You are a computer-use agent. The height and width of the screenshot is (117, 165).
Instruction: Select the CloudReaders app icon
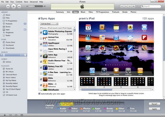click(130, 38)
